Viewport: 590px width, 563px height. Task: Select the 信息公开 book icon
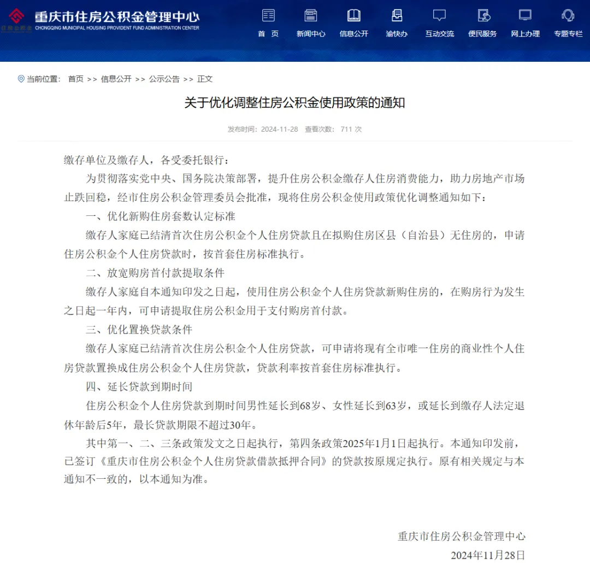pos(354,15)
